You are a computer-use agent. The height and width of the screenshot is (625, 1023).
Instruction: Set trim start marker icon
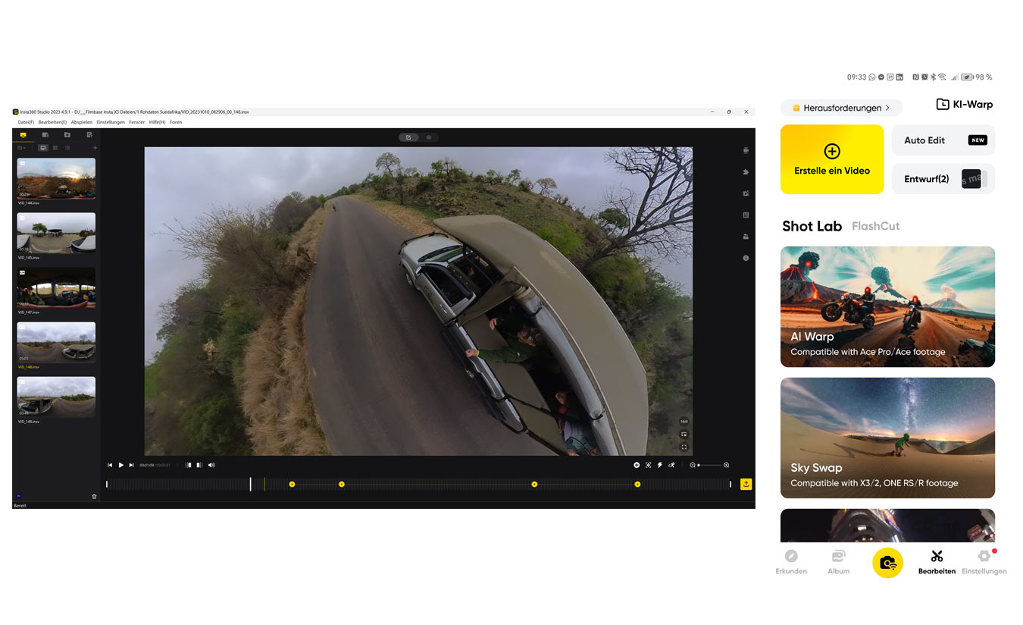(x=189, y=465)
